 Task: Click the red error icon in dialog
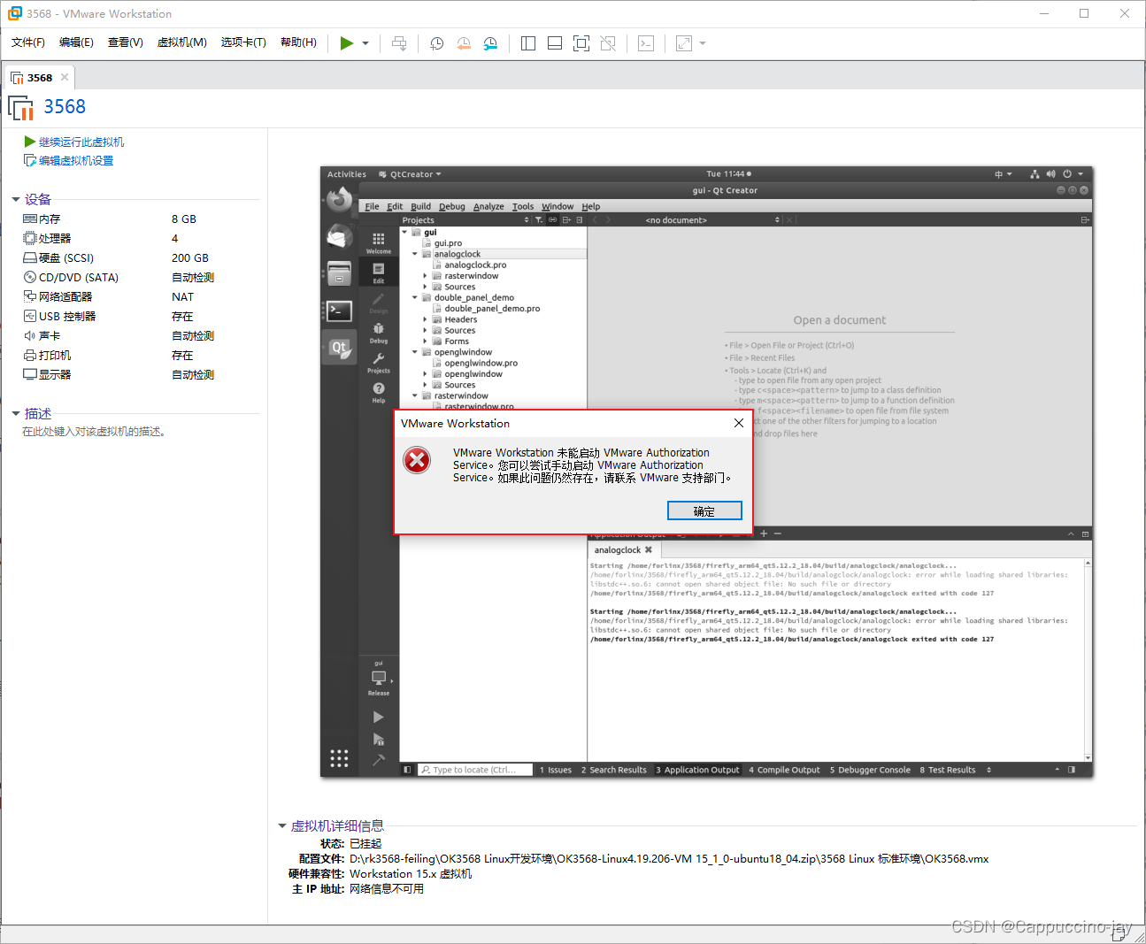click(x=417, y=460)
